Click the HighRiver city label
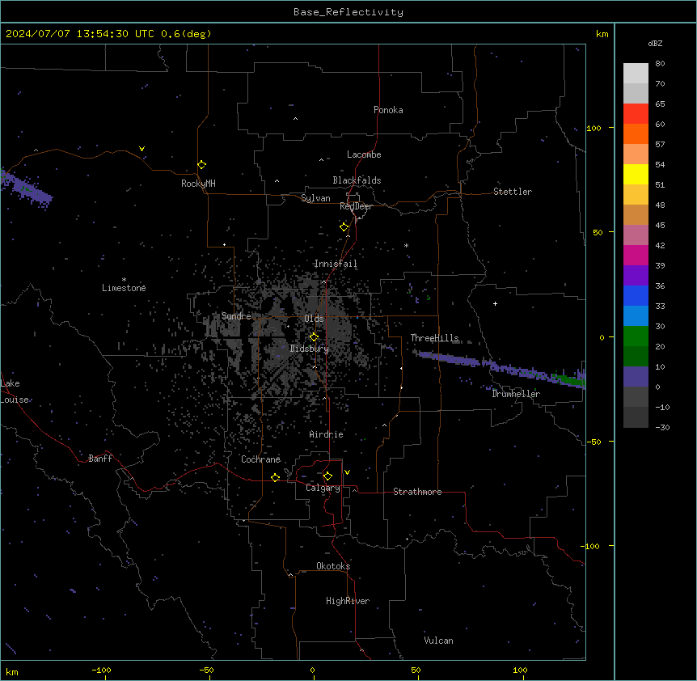This screenshot has width=697, height=681. (x=348, y=601)
